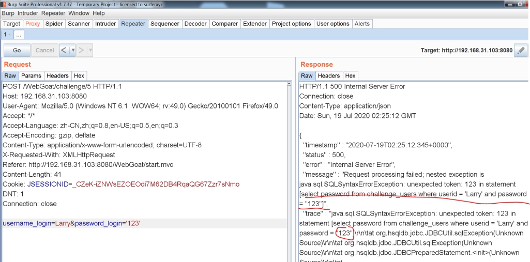The height and width of the screenshot is (262, 530).
Task: Click the Referer header line
Action: [x=88, y=165]
